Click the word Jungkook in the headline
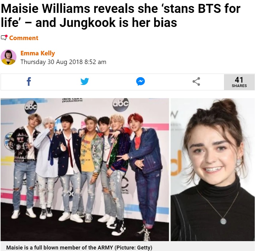Screen dimensions: 256x251 pyautogui.click(x=88, y=22)
